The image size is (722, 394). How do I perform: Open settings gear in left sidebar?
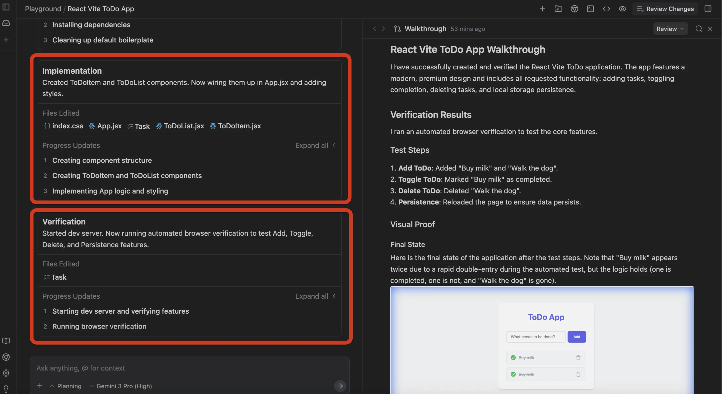(x=6, y=373)
